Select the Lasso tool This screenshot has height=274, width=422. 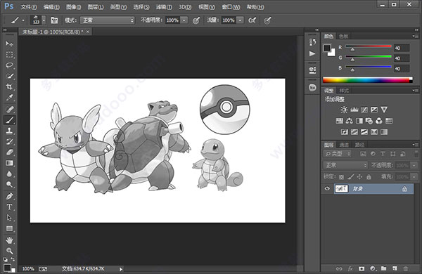9,65
